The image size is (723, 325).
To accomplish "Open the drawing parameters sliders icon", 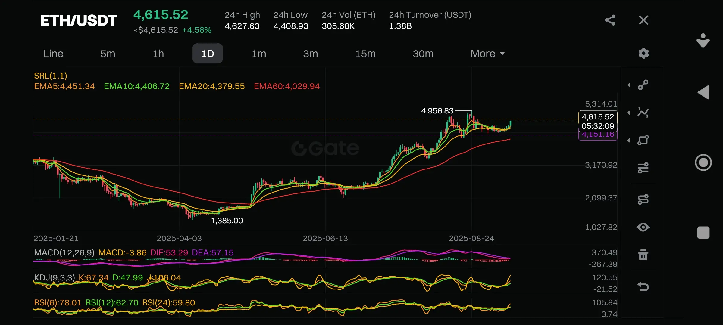I will pos(643,168).
